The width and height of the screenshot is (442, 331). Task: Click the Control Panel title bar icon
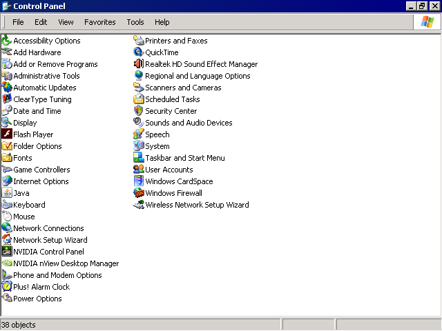[6, 6]
